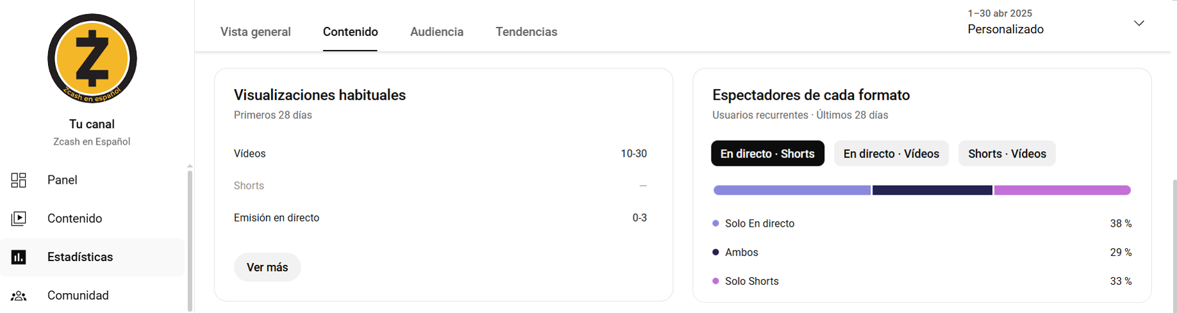Open the Comunidad people icon
Image resolution: width=1177 pixels, height=313 pixels.
click(x=19, y=296)
